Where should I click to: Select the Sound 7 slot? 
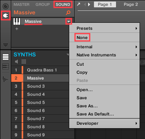(40, 119)
